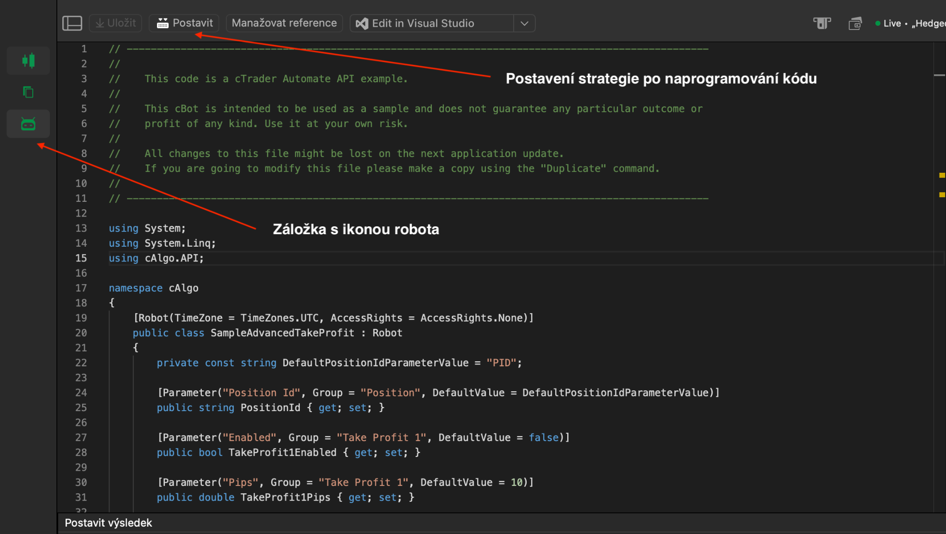Click Edit in Visual Studio
The image size is (946, 534).
pyautogui.click(x=431, y=23)
